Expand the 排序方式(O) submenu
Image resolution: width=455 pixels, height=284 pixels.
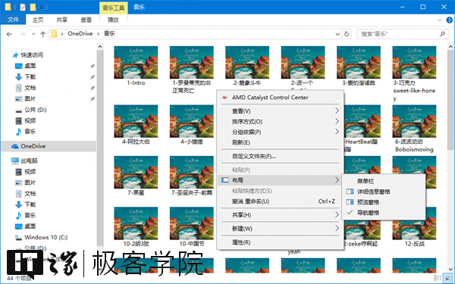click(280, 121)
